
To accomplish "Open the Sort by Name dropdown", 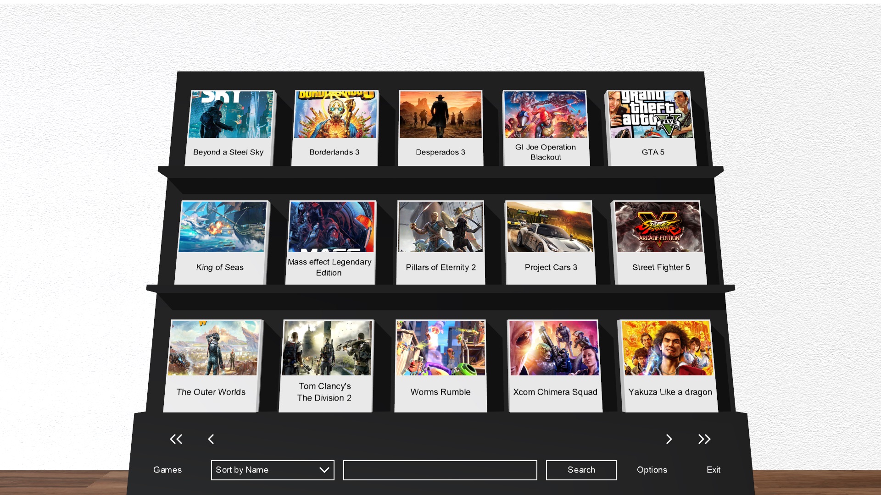I will point(273,470).
